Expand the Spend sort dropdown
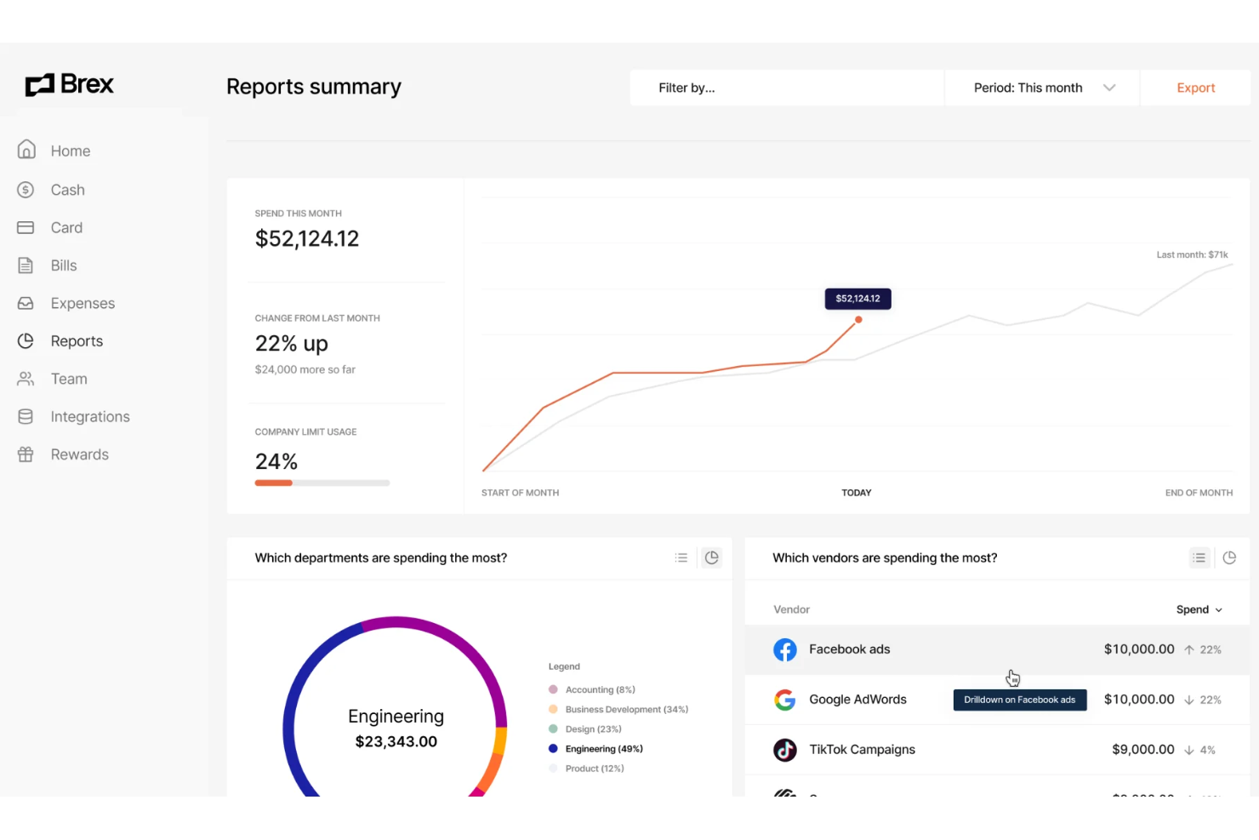Screen dimensions: 1259x840 pos(1199,609)
